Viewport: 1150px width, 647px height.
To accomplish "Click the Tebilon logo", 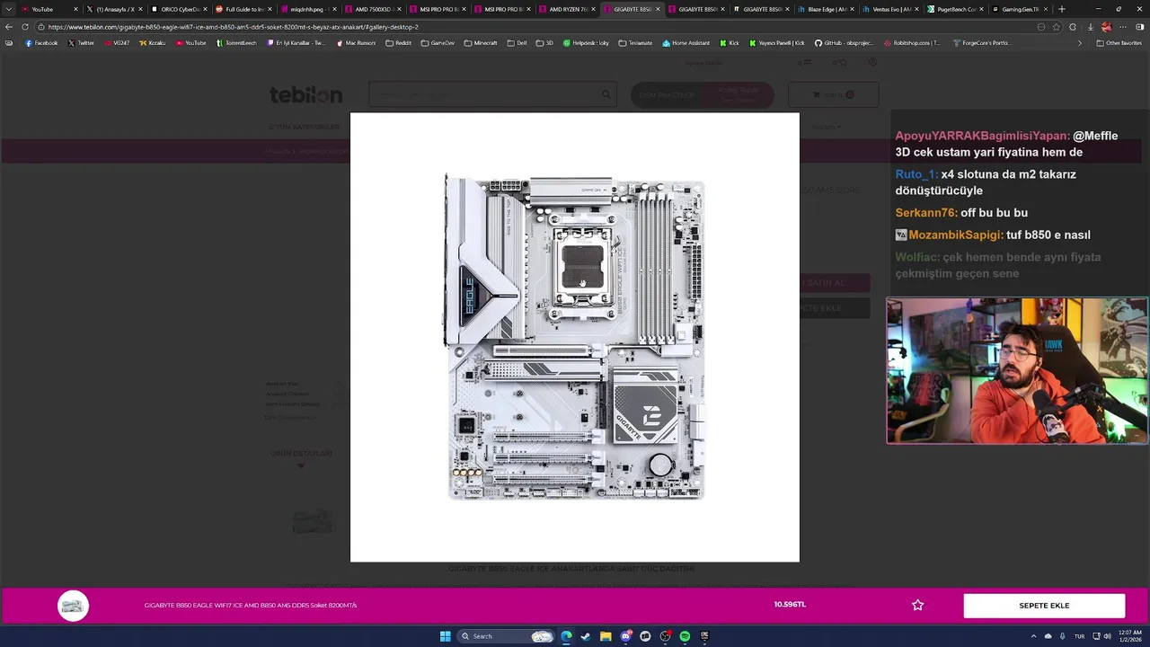I will click(305, 94).
